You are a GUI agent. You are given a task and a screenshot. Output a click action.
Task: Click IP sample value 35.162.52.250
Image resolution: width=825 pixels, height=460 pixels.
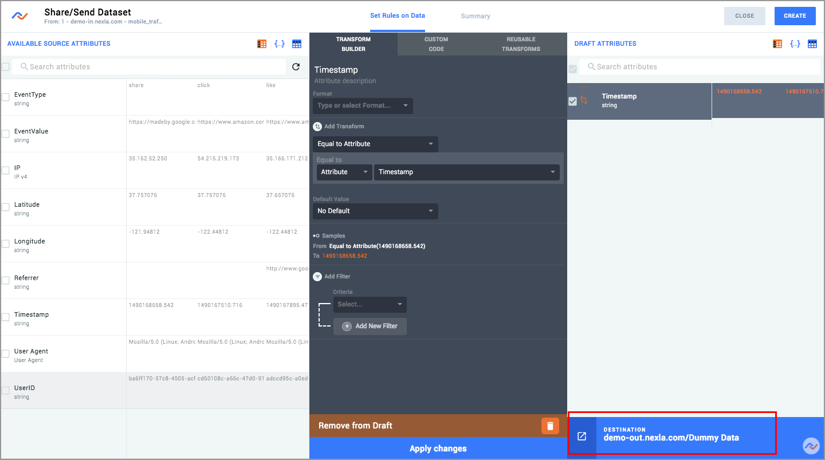[148, 158]
